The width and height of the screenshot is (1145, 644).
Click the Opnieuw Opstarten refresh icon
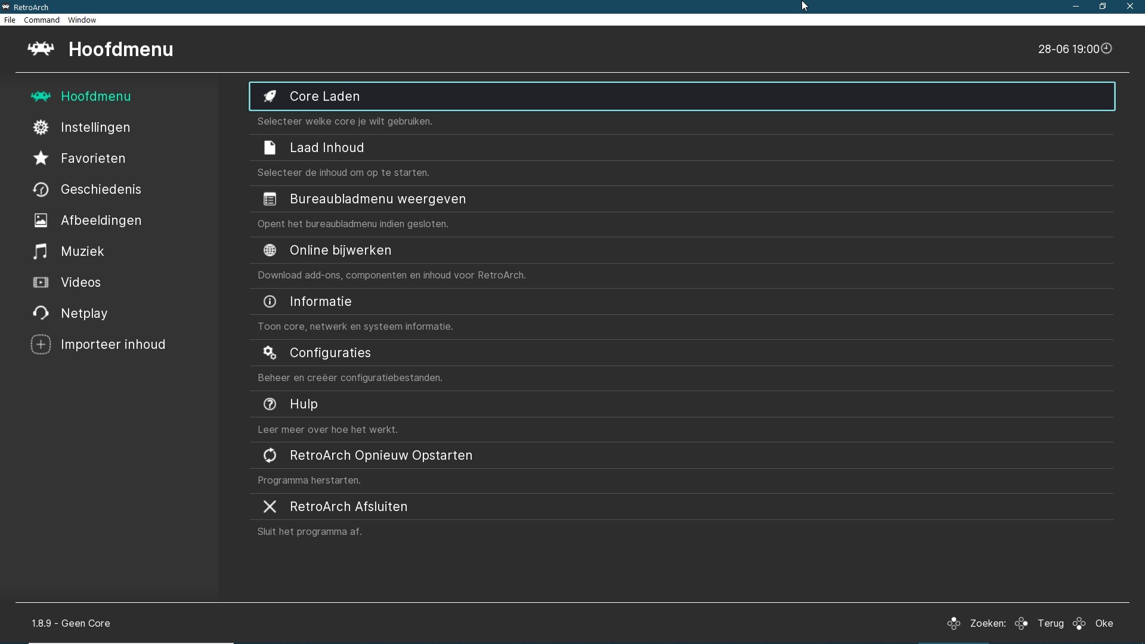coord(270,456)
